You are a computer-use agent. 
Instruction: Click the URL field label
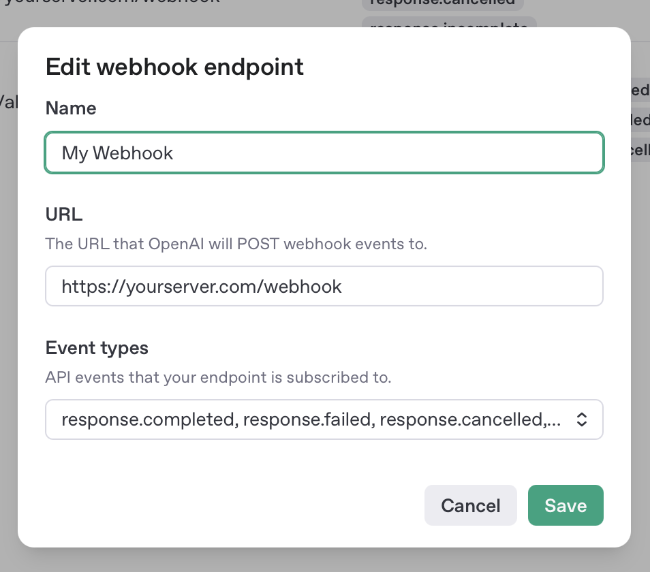[x=64, y=214]
